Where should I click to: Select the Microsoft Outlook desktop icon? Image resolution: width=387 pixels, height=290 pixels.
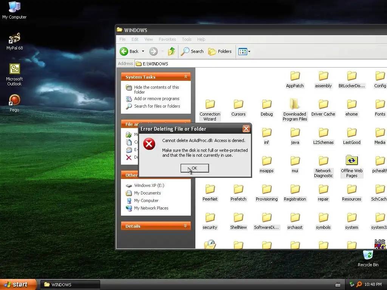point(14,75)
